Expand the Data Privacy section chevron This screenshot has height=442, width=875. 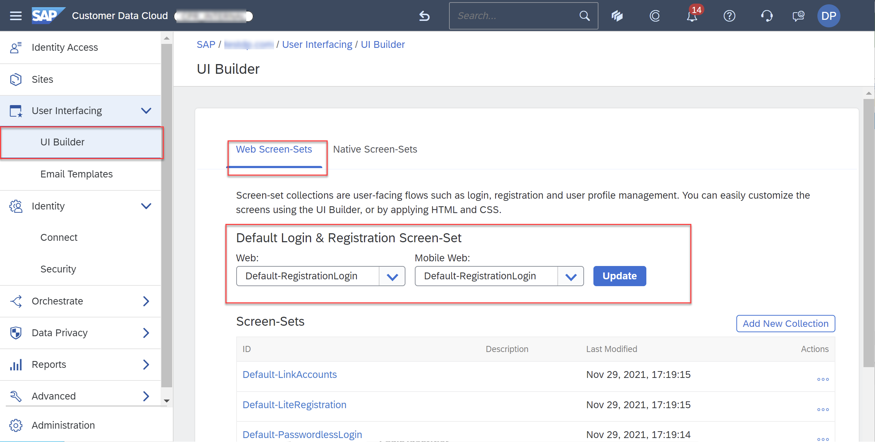click(x=146, y=333)
